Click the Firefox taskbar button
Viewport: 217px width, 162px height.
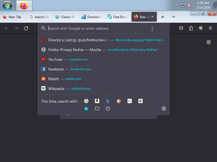coord(24,5)
